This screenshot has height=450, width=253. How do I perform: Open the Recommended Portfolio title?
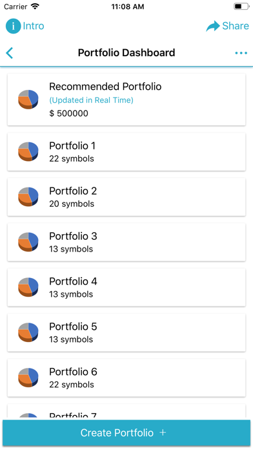click(105, 87)
